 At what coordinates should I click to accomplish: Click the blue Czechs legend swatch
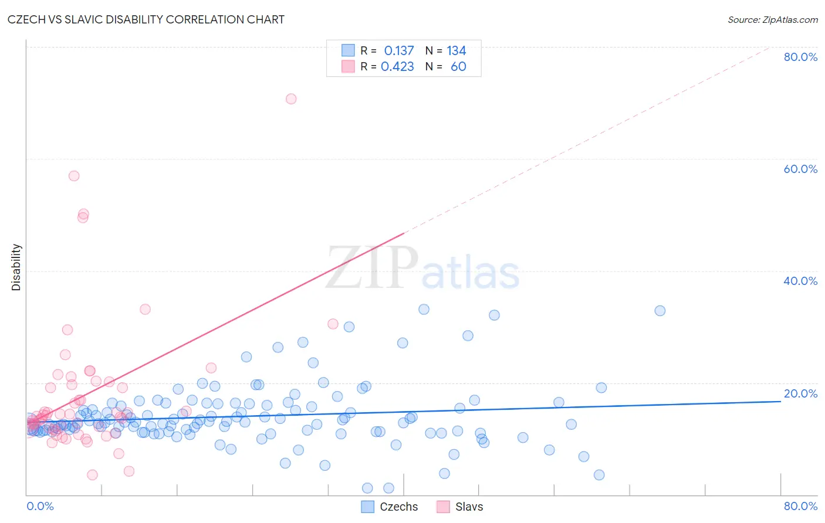[368, 507]
